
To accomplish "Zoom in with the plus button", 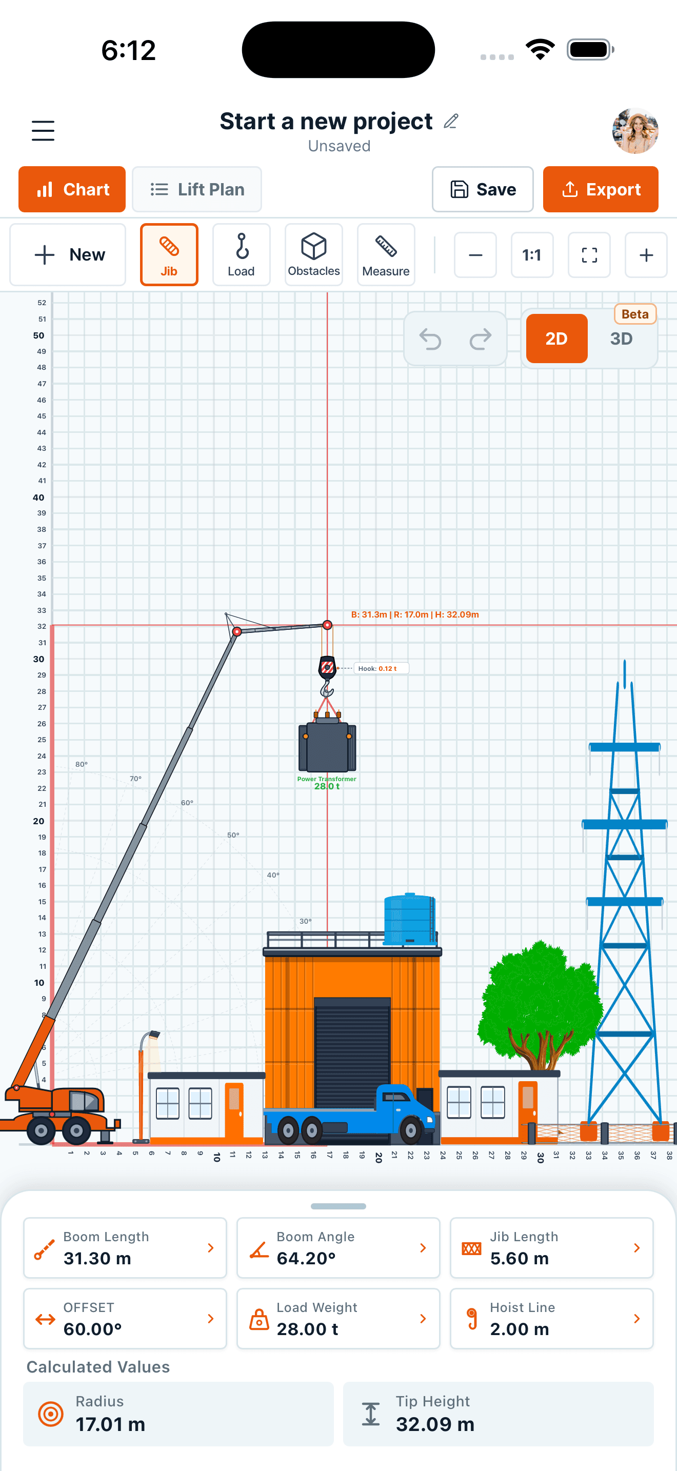I will [x=646, y=255].
